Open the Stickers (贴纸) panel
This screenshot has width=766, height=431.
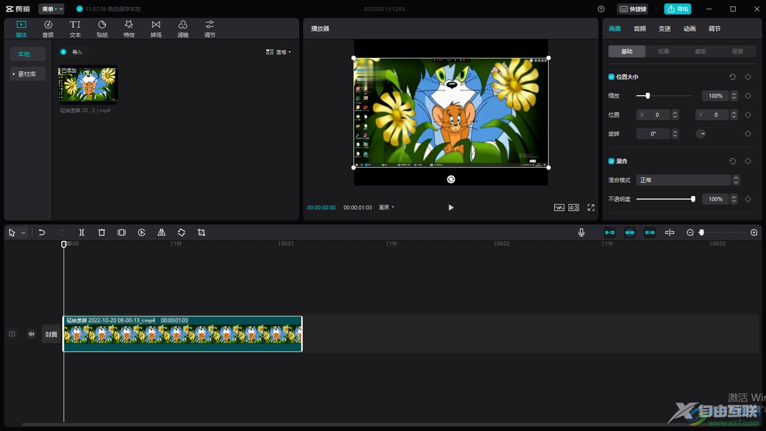click(102, 29)
